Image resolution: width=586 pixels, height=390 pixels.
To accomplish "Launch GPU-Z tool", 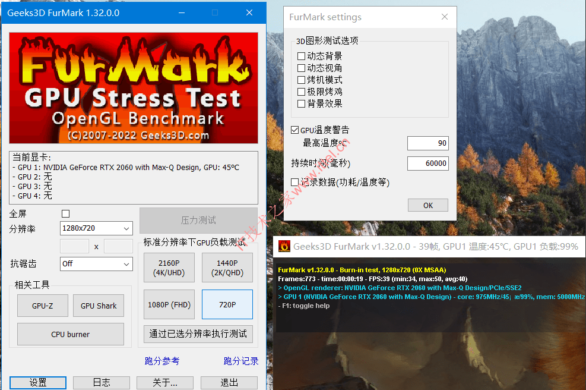I will (43, 306).
